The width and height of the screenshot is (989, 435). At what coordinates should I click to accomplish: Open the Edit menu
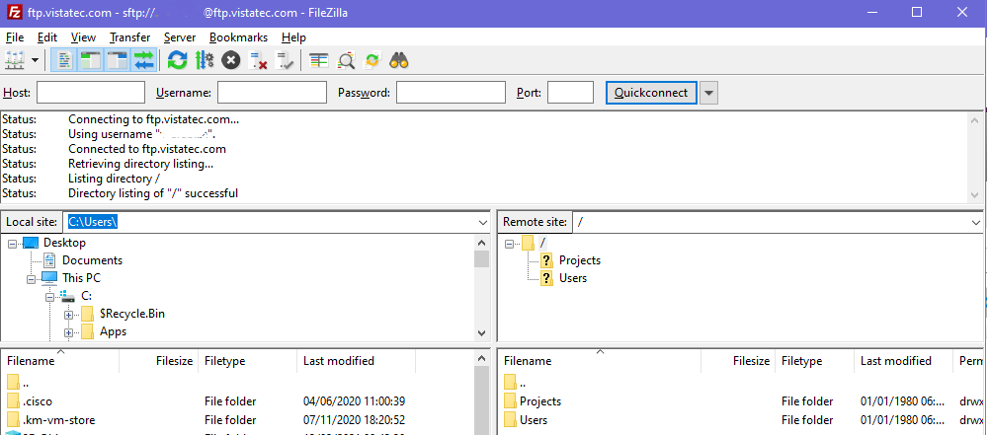pyautogui.click(x=47, y=37)
